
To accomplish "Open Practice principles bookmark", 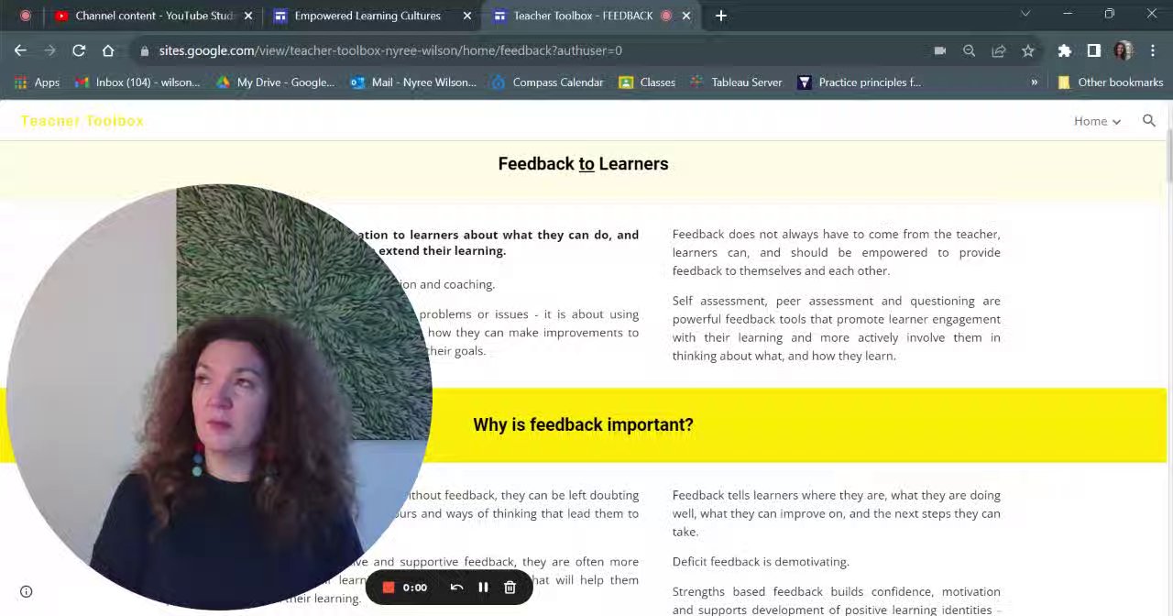I will click(860, 82).
